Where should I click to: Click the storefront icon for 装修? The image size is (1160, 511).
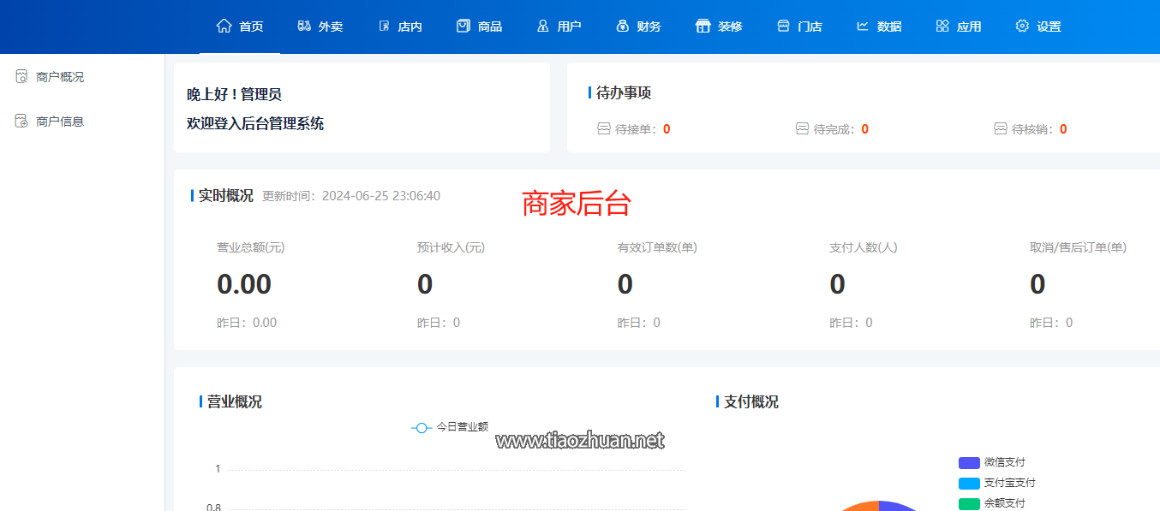703,26
